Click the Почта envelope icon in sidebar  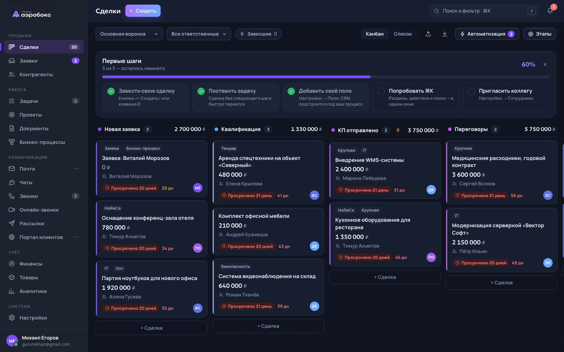pos(12,169)
